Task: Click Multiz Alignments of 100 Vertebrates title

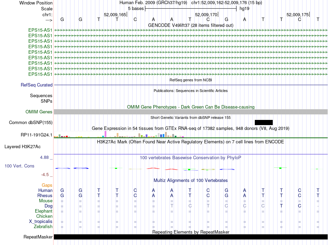Action: (191, 180)
